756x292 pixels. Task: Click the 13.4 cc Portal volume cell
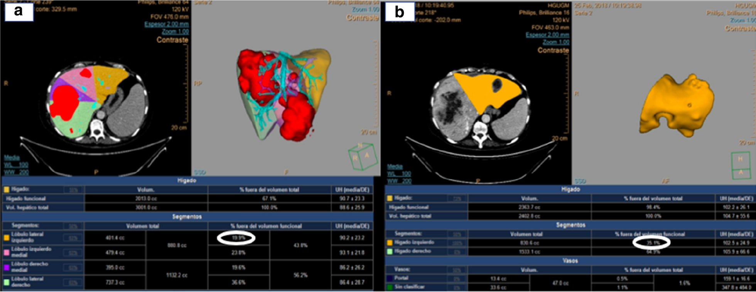(x=499, y=279)
